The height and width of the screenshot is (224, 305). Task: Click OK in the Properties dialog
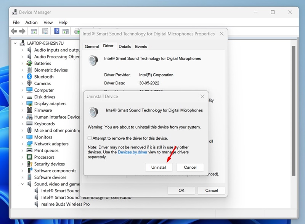[x=181, y=190]
